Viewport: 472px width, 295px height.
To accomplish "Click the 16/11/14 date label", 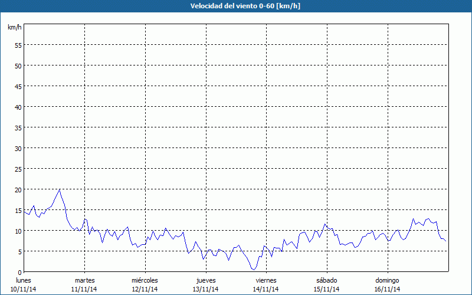I will point(387,289).
